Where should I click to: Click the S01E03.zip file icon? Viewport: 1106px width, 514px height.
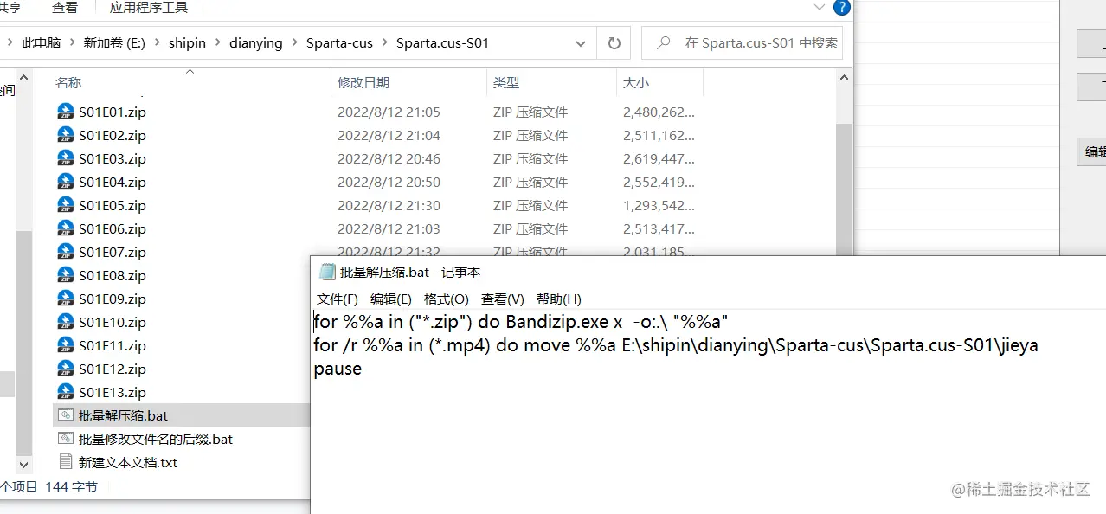point(66,158)
